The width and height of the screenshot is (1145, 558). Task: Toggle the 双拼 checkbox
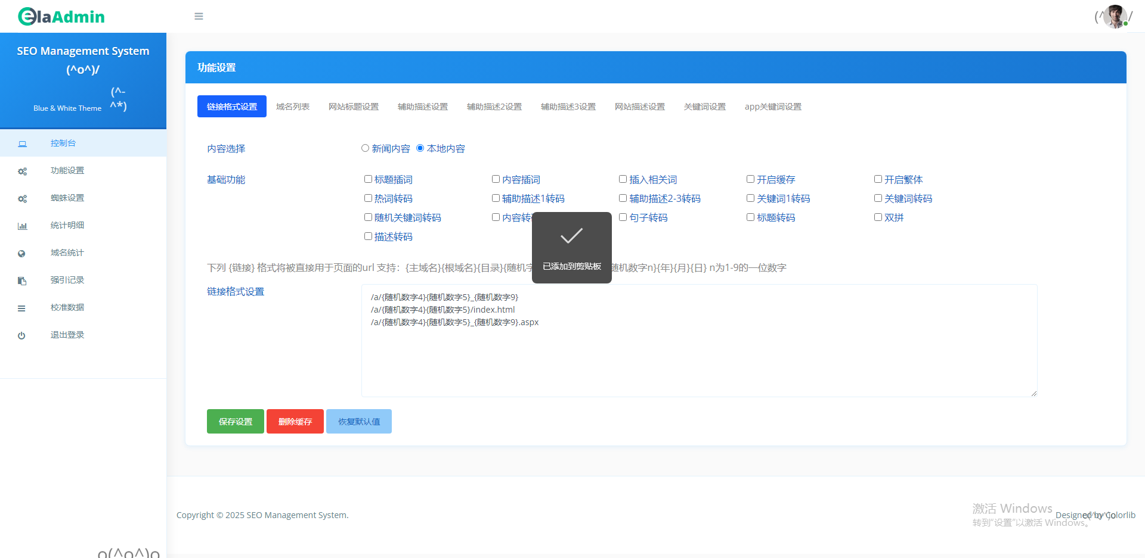(878, 217)
